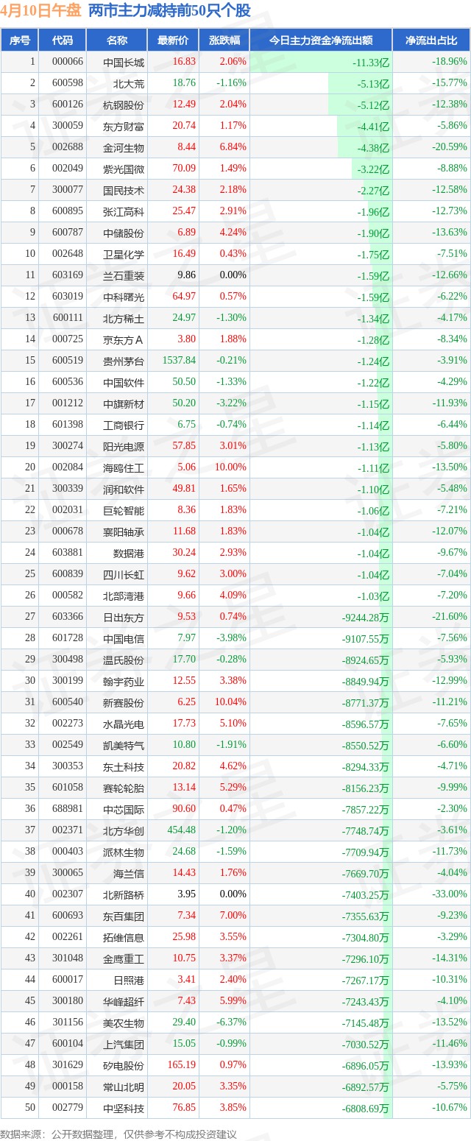Click stock name 中国软件
This screenshot has height=1141, width=471.
coord(124,383)
